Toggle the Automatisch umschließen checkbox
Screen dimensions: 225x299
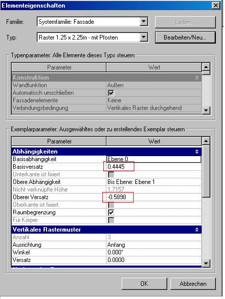point(111,93)
